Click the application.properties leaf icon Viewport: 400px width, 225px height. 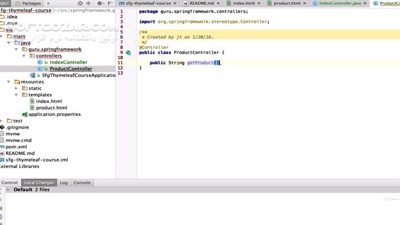click(x=25, y=114)
